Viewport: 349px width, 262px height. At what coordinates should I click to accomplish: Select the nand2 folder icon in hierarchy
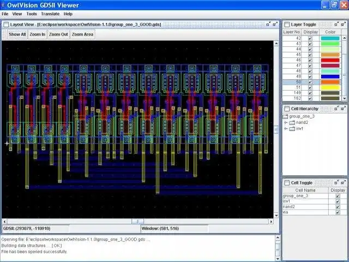coord(292,122)
